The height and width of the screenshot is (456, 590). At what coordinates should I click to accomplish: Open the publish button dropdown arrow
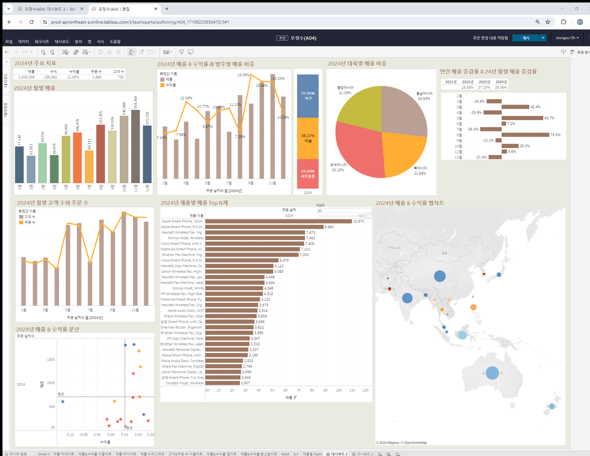click(543, 38)
